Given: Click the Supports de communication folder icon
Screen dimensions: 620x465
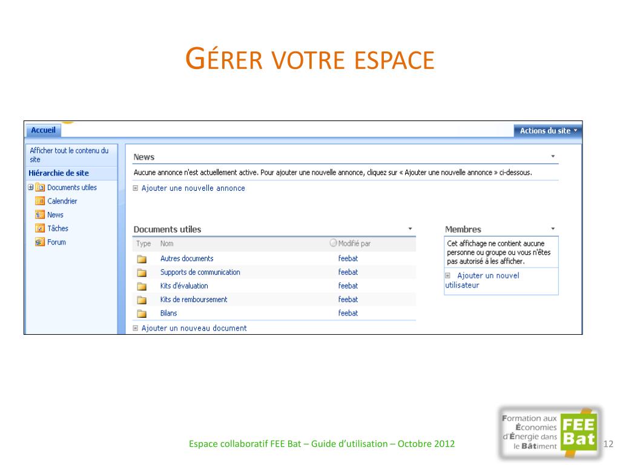Looking at the screenshot, I should [142, 273].
